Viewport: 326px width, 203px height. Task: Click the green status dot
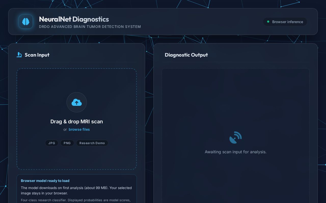click(268, 22)
